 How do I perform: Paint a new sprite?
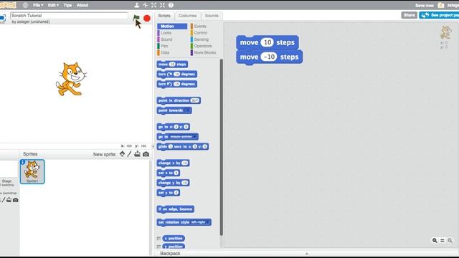(x=129, y=154)
